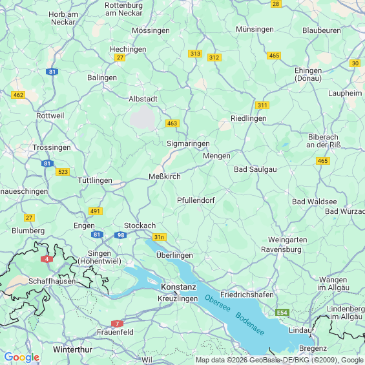Click the grey area south of Albstadt
365x365 pixels.
click(142, 118)
